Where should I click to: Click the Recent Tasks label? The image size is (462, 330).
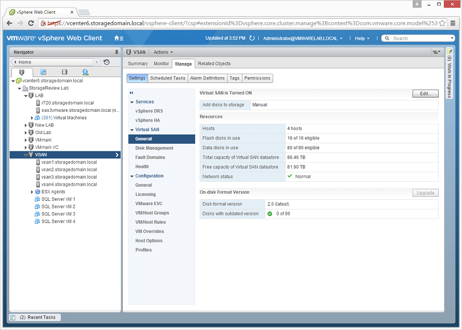point(41,318)
